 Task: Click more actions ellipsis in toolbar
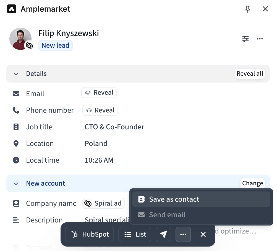click(183, 234)
